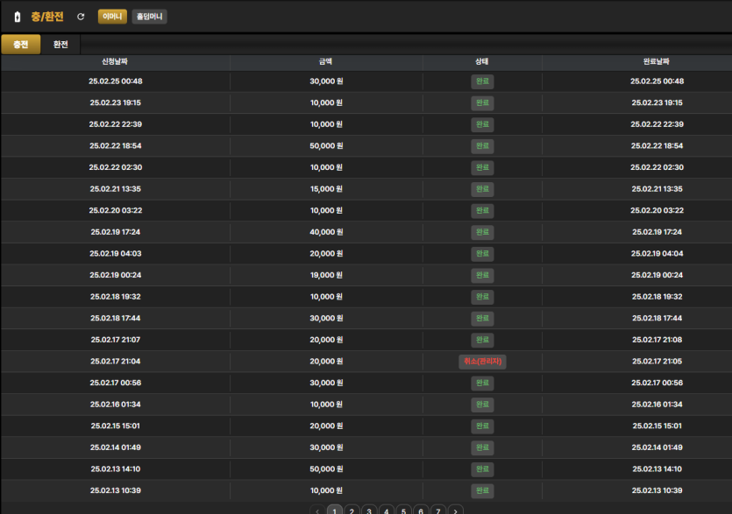Image resolution: width=732 pixels, height=514 pixels.
Task: Select the current page 1 button
Action: (x=335, y=510)
